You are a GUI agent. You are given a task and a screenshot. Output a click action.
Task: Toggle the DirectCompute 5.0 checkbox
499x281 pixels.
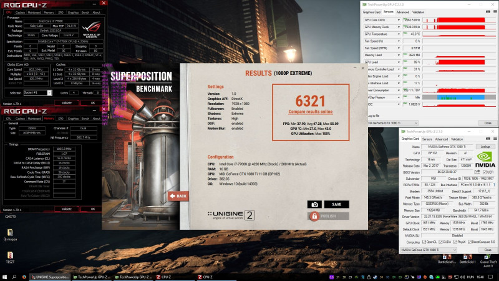470,242
